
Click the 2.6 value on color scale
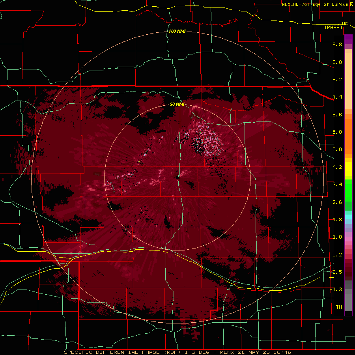pyautogui.click(x=337, y=202)
